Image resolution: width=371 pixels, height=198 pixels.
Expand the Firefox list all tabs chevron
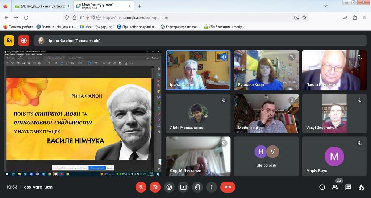[326, 6]
